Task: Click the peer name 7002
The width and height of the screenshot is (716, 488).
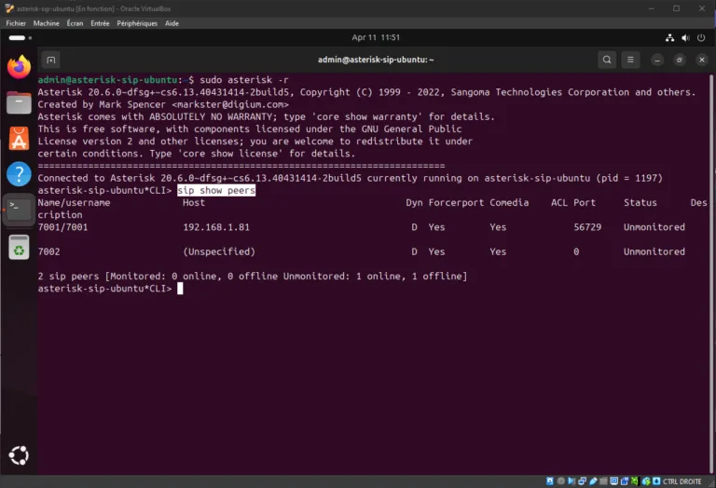Action: [48, 251]
